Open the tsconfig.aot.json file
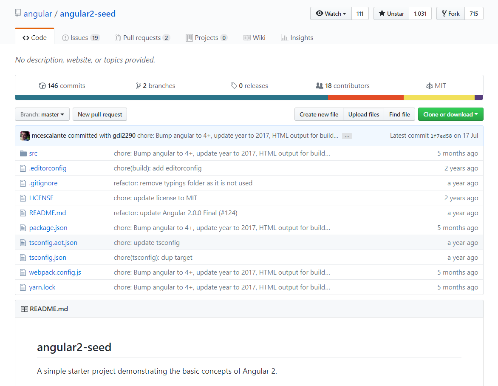Image resolution: width=498 pixels, height=386 pixels. tap(54, 243)
